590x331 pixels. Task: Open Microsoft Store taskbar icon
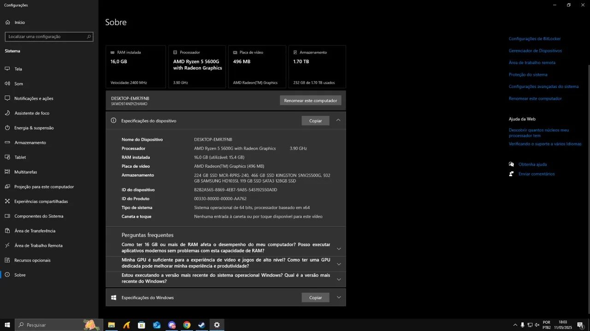click(142, 325)
